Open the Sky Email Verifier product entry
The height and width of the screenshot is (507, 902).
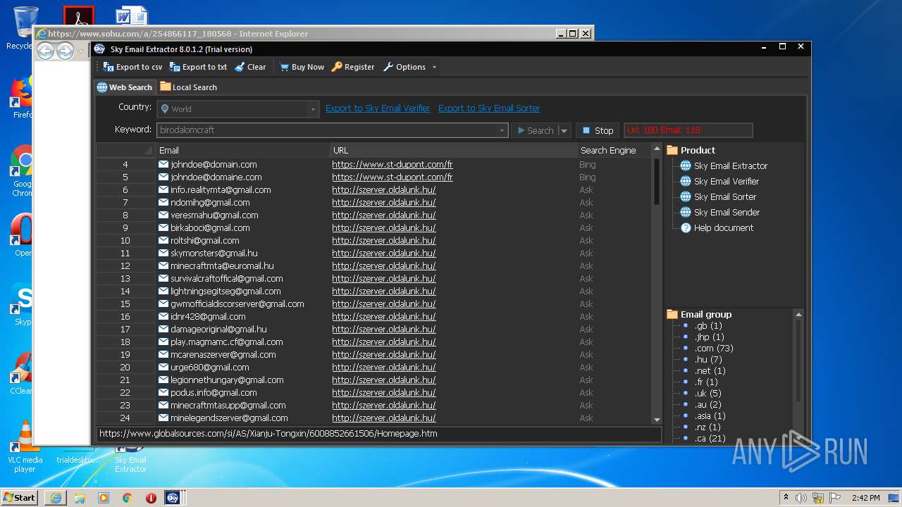[727, 182]
